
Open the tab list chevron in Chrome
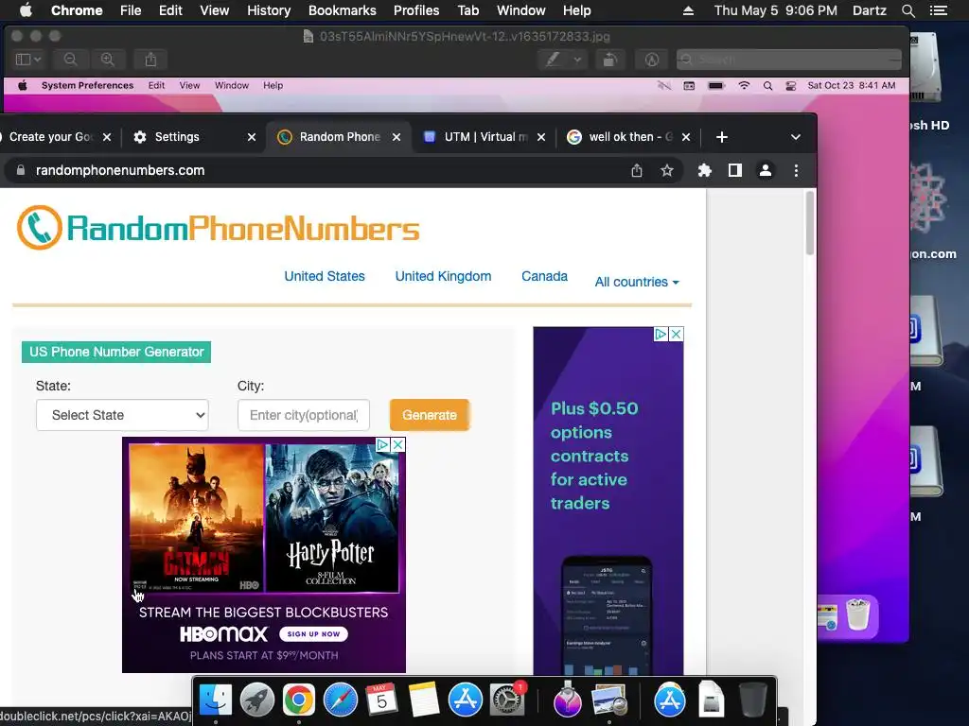796,137
